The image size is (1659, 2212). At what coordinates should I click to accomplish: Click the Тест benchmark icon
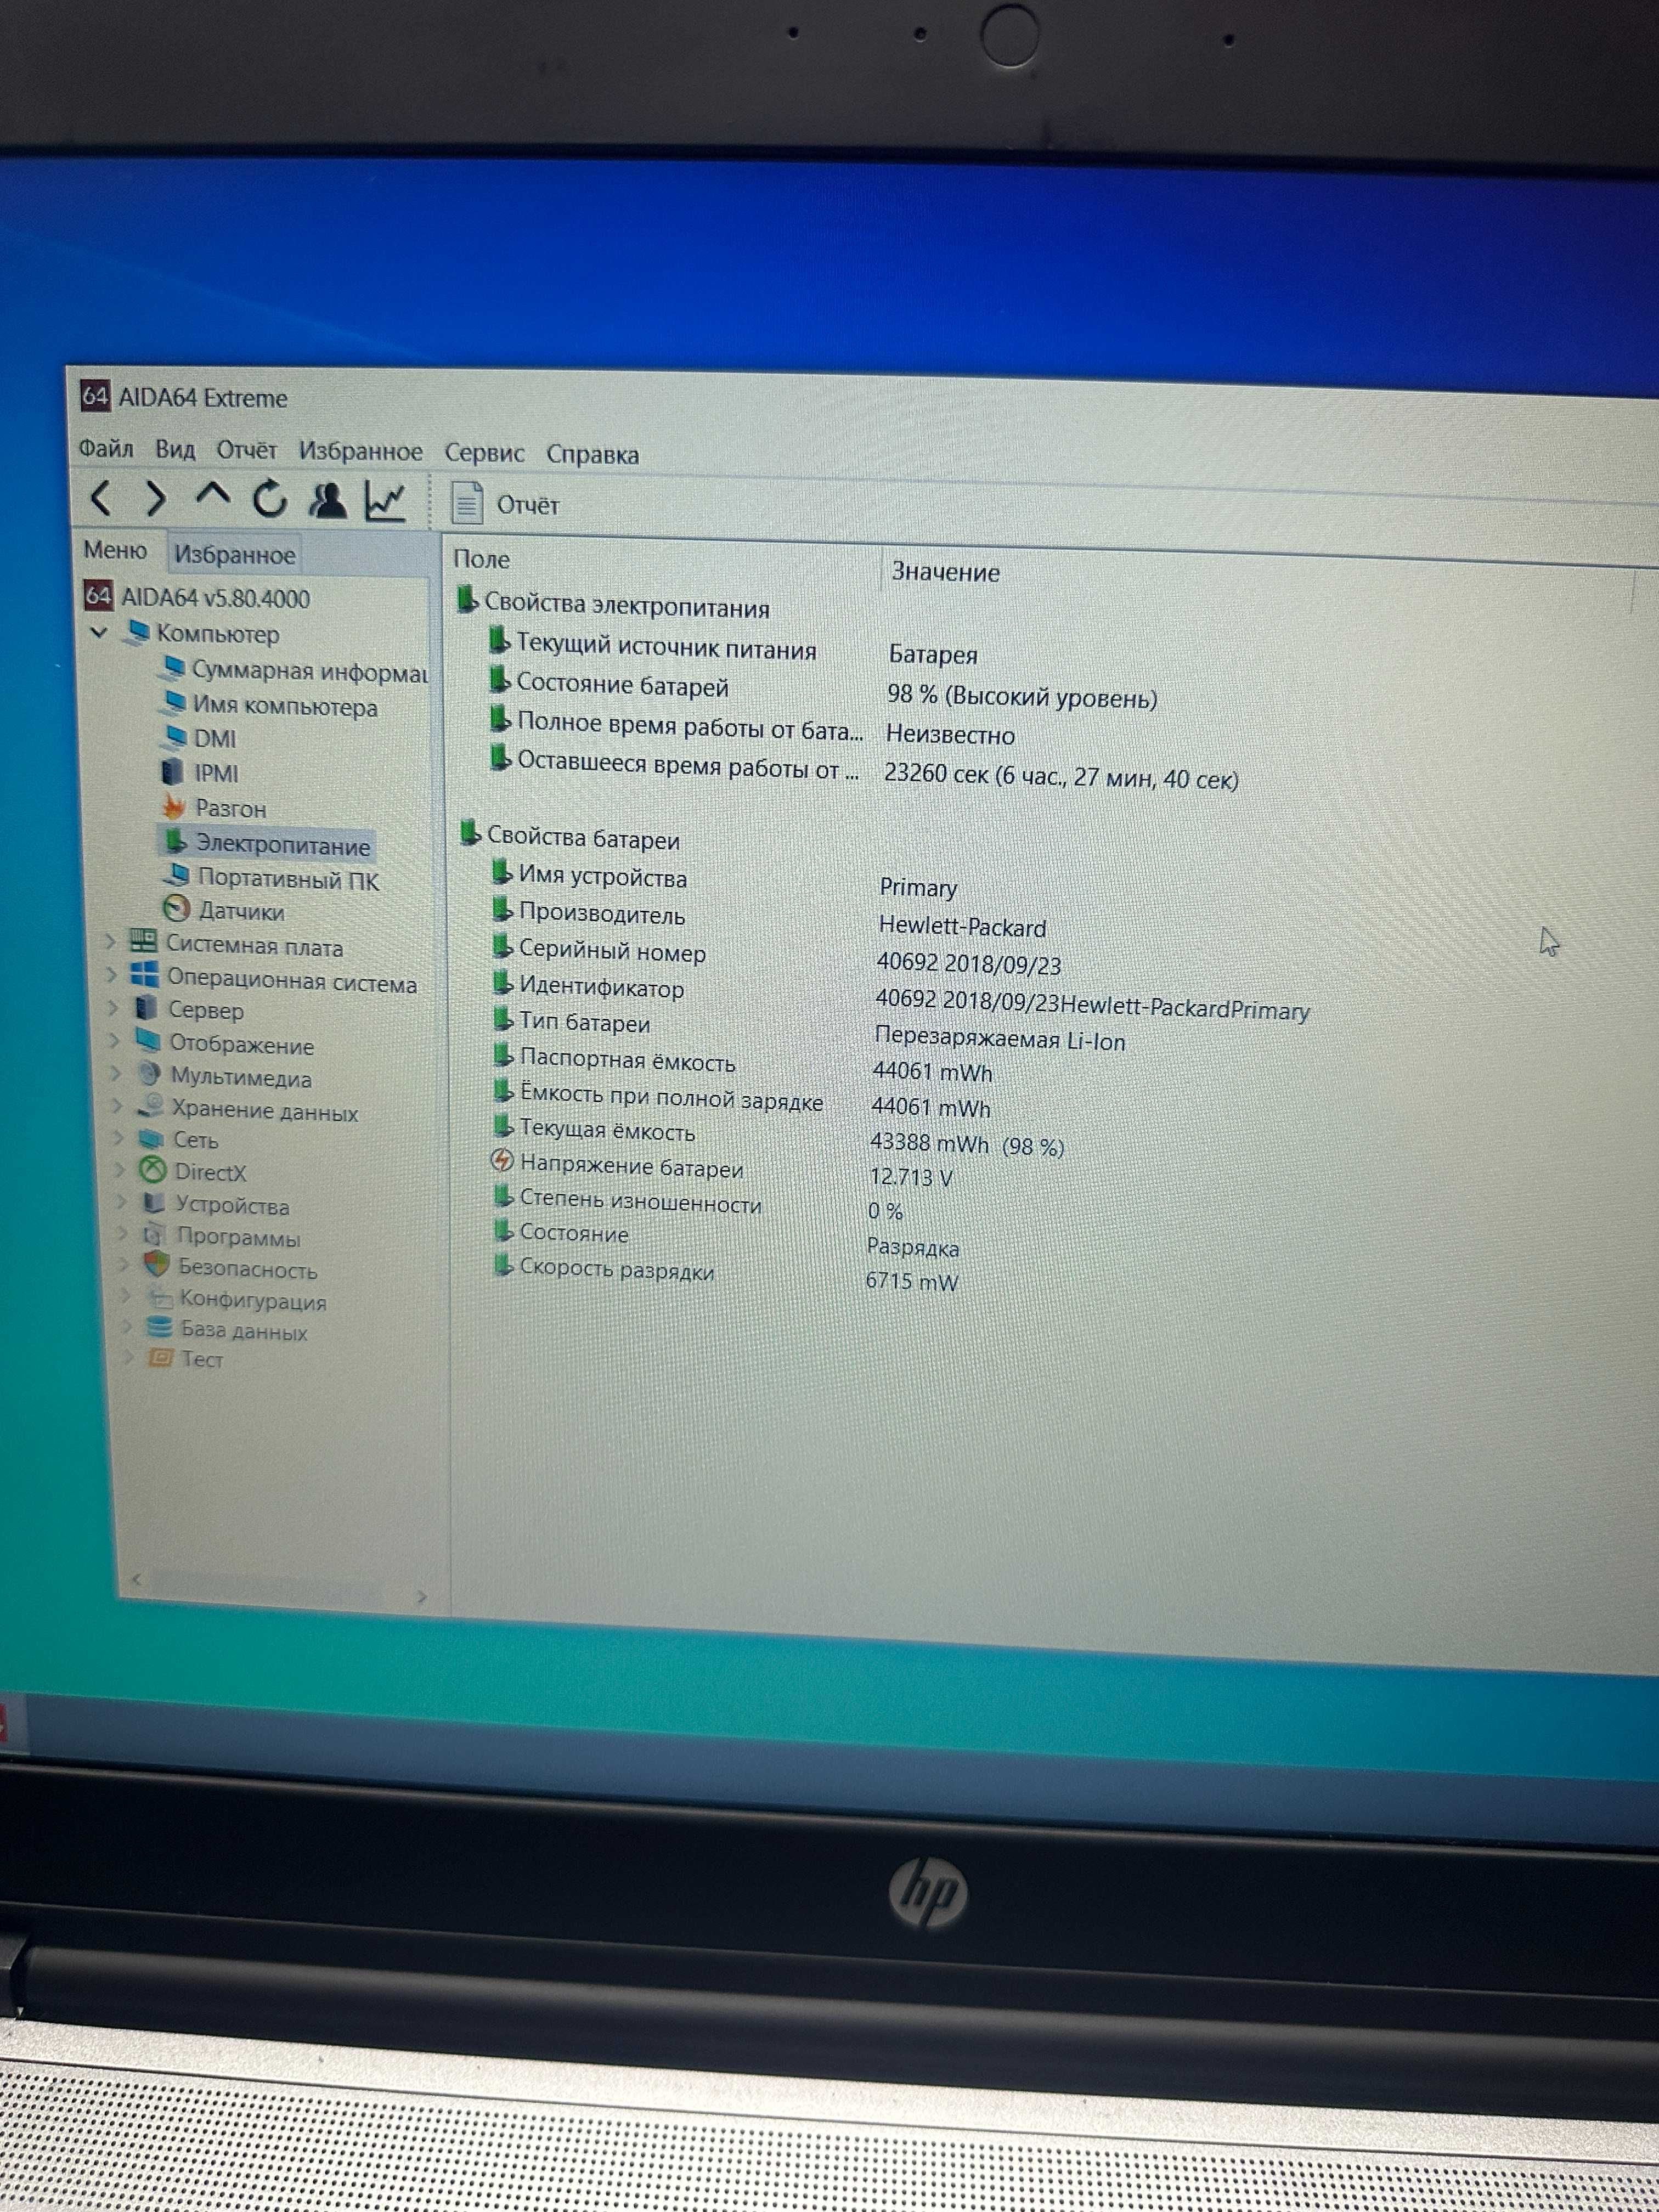[x=160, y=1357]
